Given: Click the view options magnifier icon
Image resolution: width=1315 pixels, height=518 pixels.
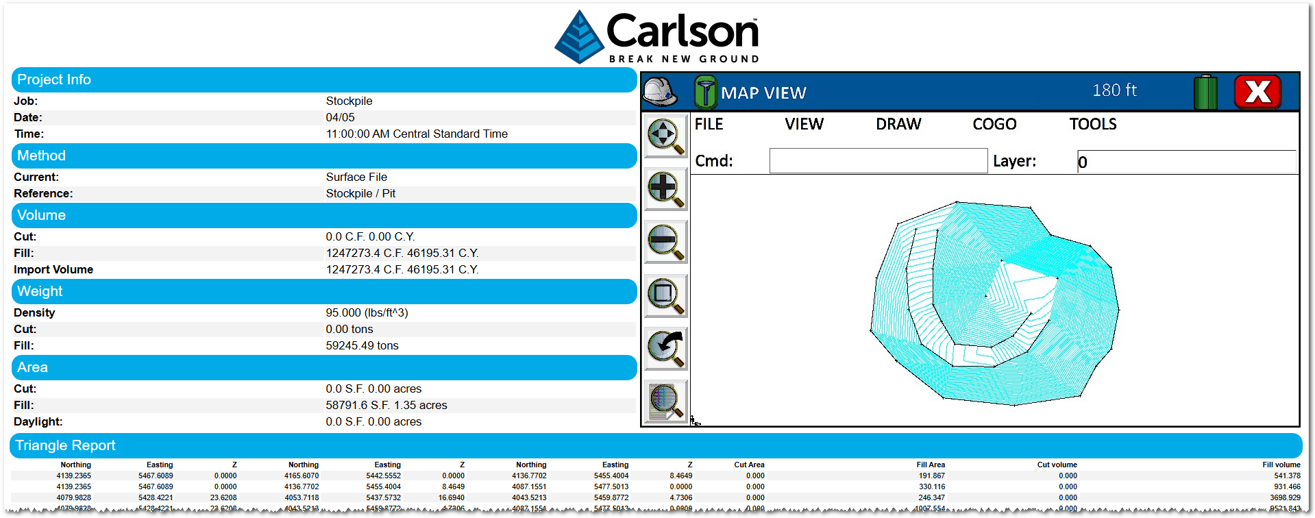Looking at the screenshot, I should point(666,402).
